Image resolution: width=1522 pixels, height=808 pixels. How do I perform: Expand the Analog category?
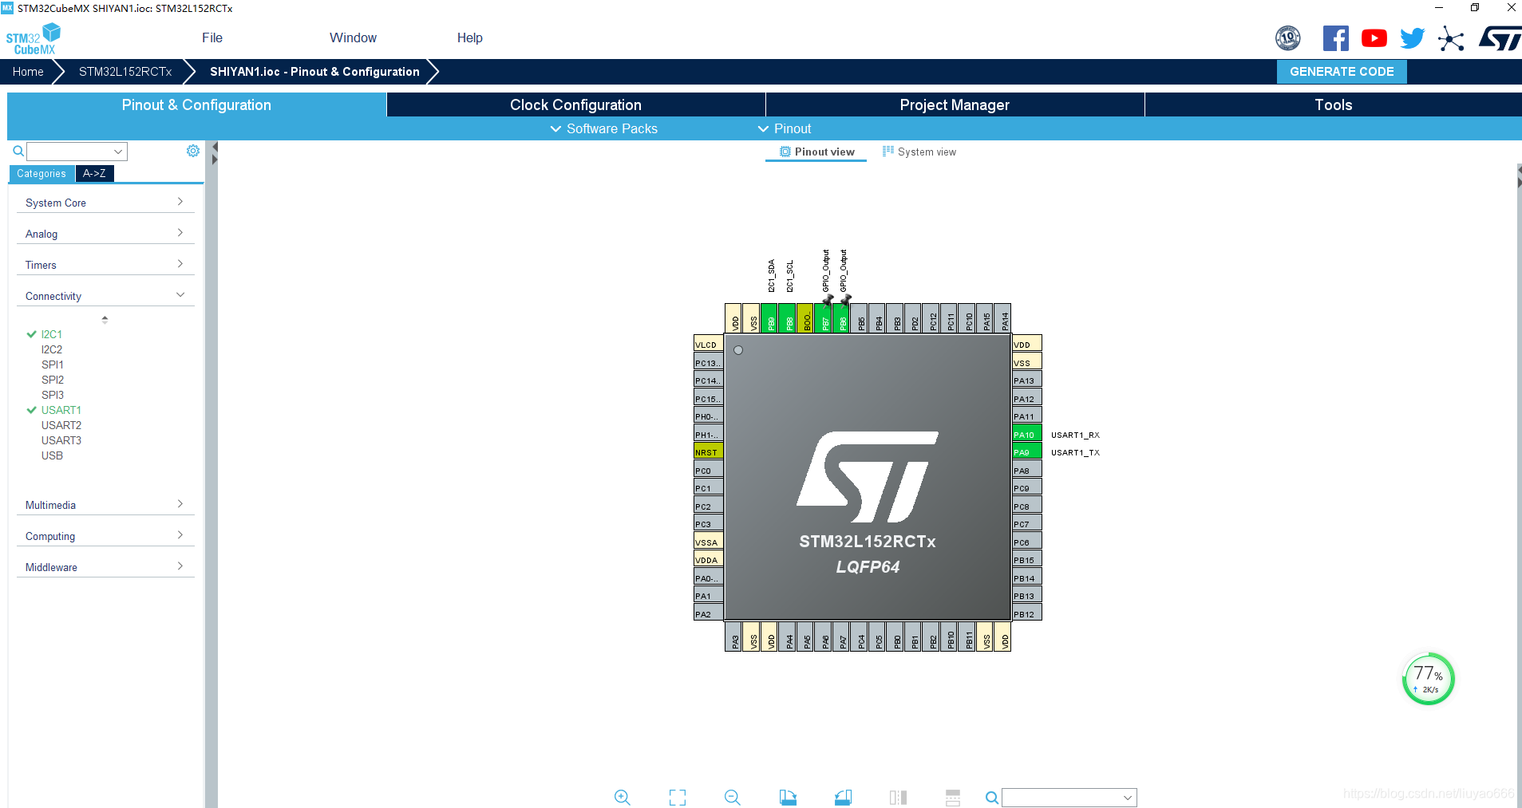[x=105, y=234]
